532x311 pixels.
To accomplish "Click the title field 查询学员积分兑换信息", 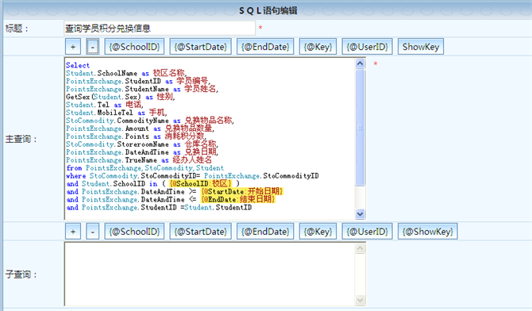I will coord(160,28).
